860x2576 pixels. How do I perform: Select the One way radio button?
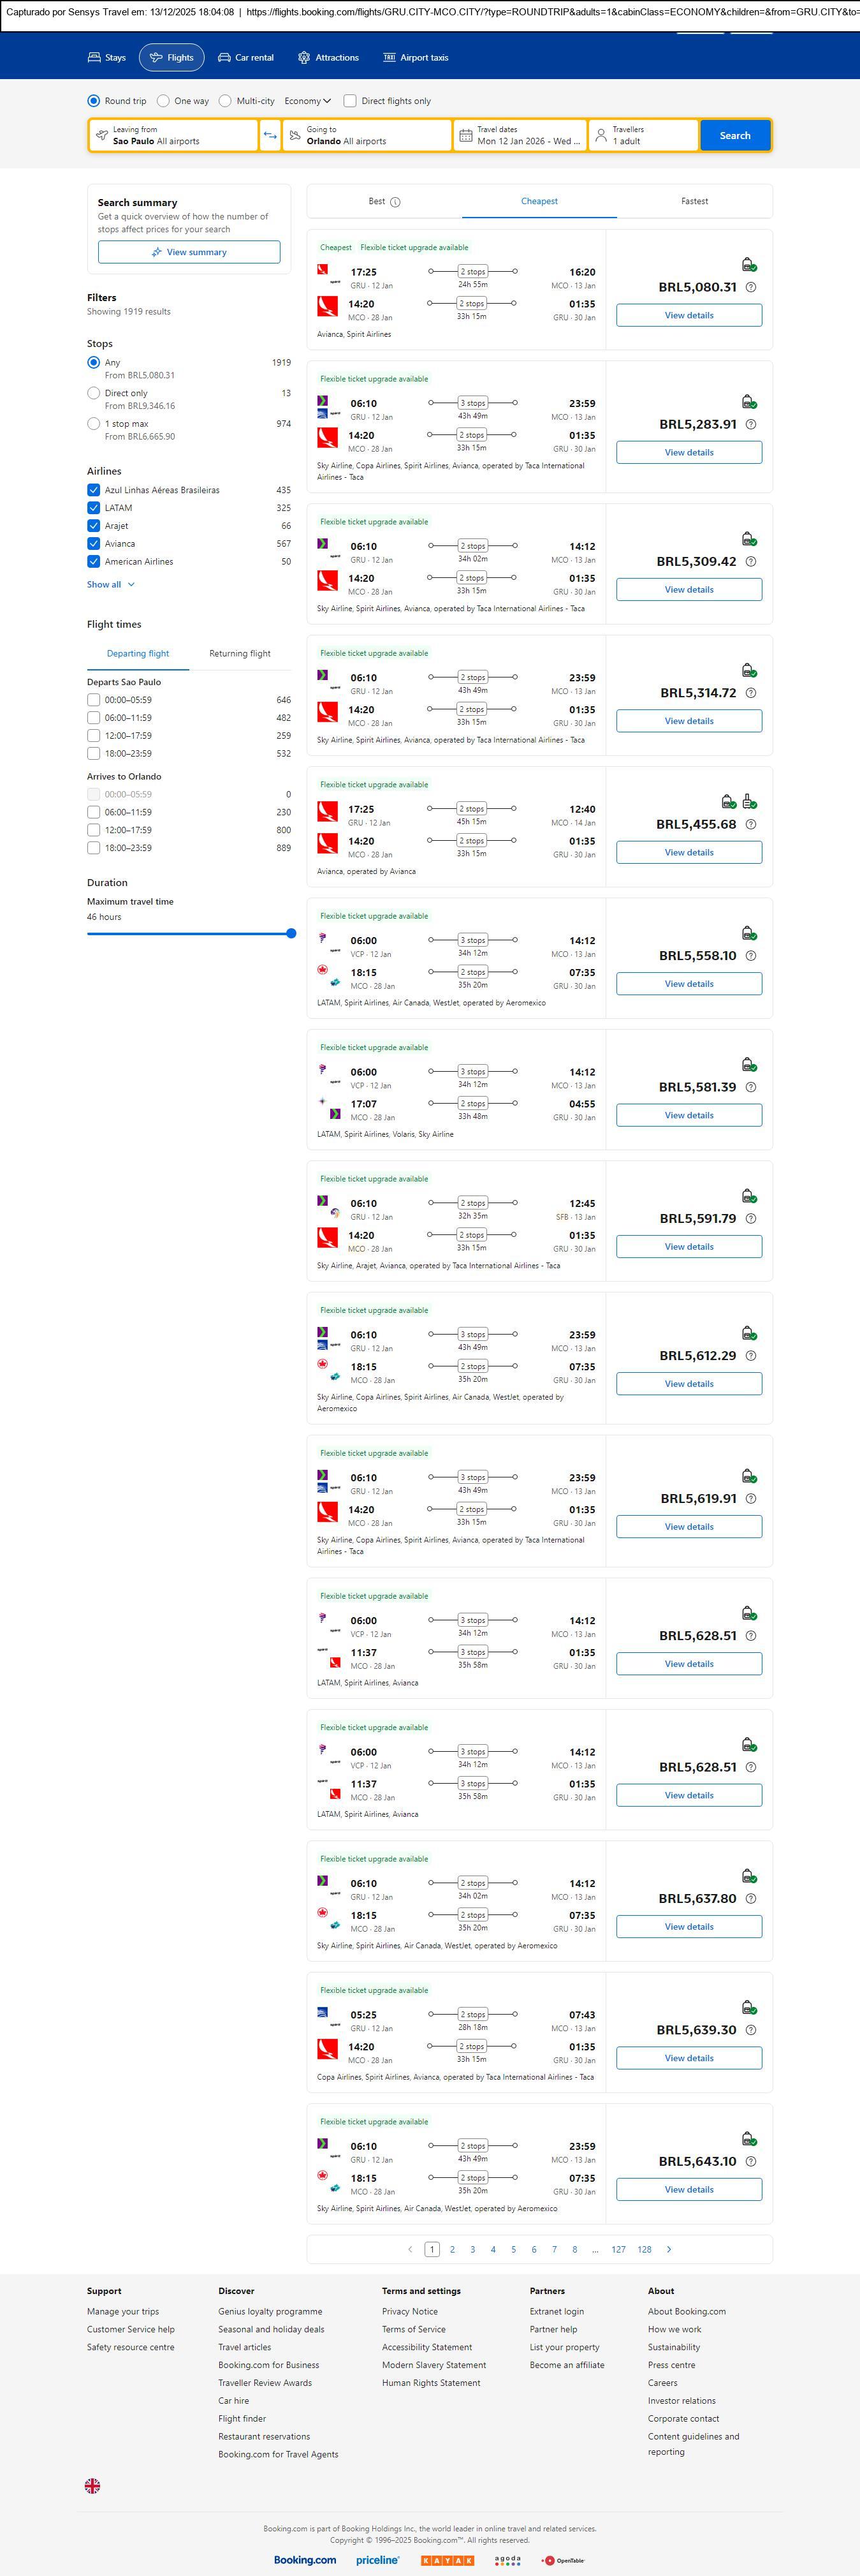tap(163, 101)
